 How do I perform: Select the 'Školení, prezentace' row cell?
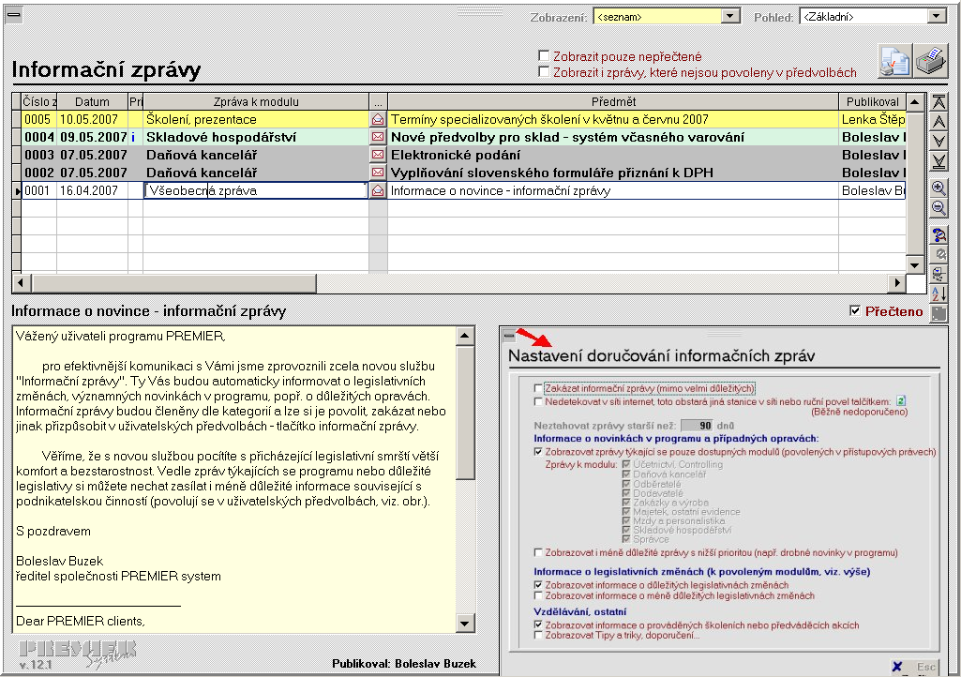pyautogui.click(x=256, y=120)
